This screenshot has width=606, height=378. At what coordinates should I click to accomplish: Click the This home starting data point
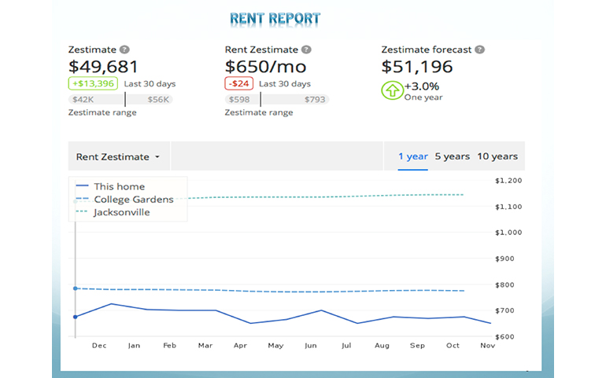tap(75, 317)
